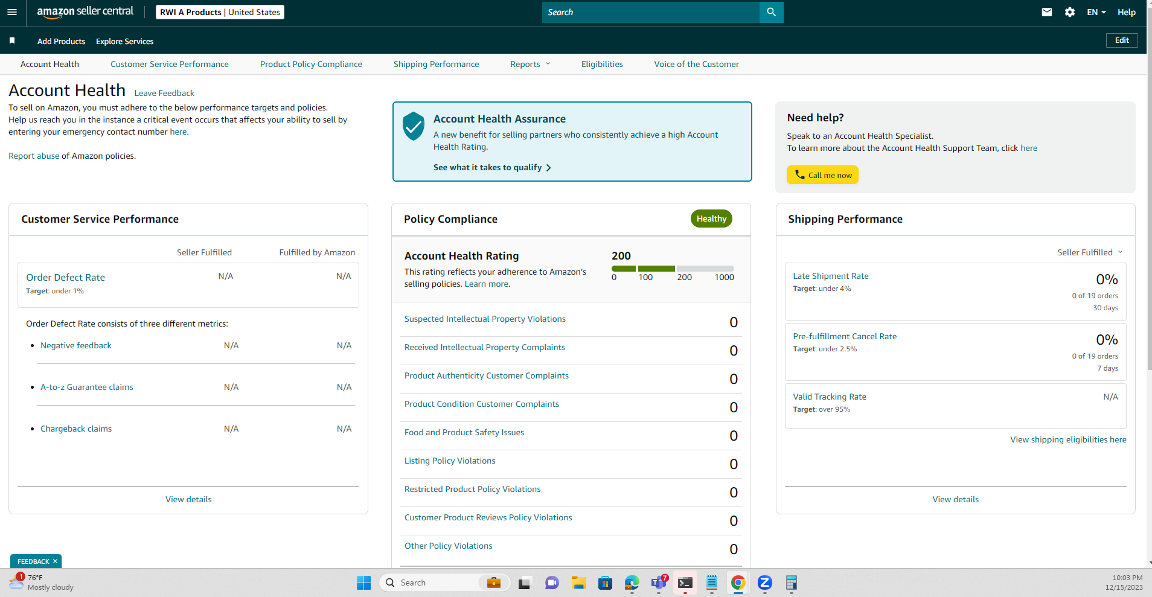Click the Leave Feedback link
This screenshot has width=1152, height=597.
(x=164, y=93)
